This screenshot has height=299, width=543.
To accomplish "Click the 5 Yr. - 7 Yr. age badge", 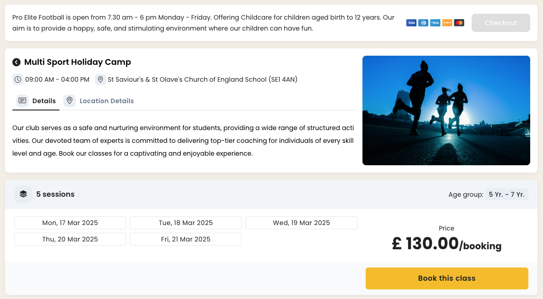I will (506, 194).
